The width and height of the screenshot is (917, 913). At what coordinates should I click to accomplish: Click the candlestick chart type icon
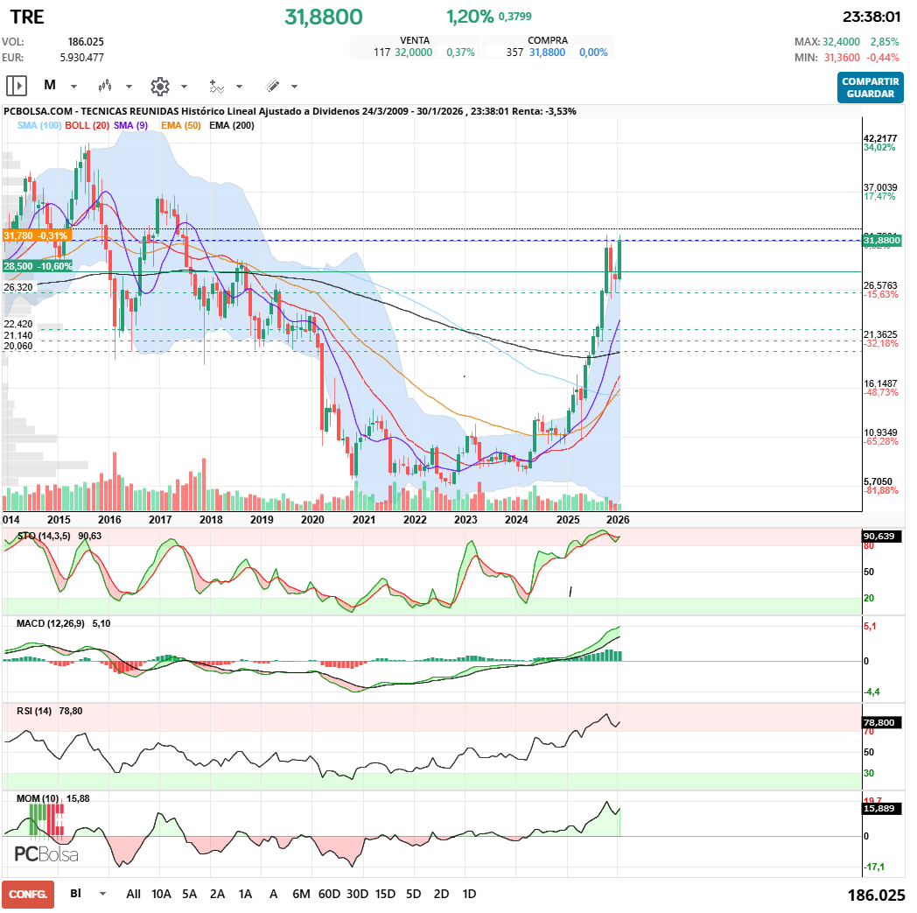click(x=106, y=86)
